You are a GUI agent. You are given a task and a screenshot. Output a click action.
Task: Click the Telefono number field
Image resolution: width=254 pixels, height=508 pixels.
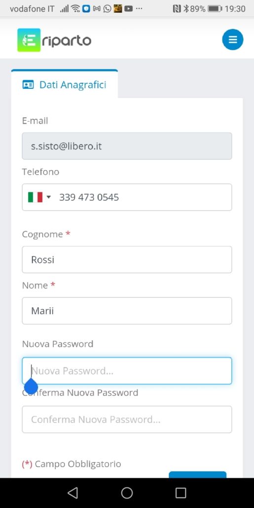[127, 197]
